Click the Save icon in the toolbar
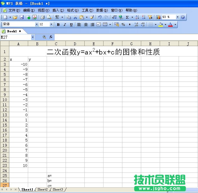This screenshot has height=193, width=198. [x=22, y=17]
